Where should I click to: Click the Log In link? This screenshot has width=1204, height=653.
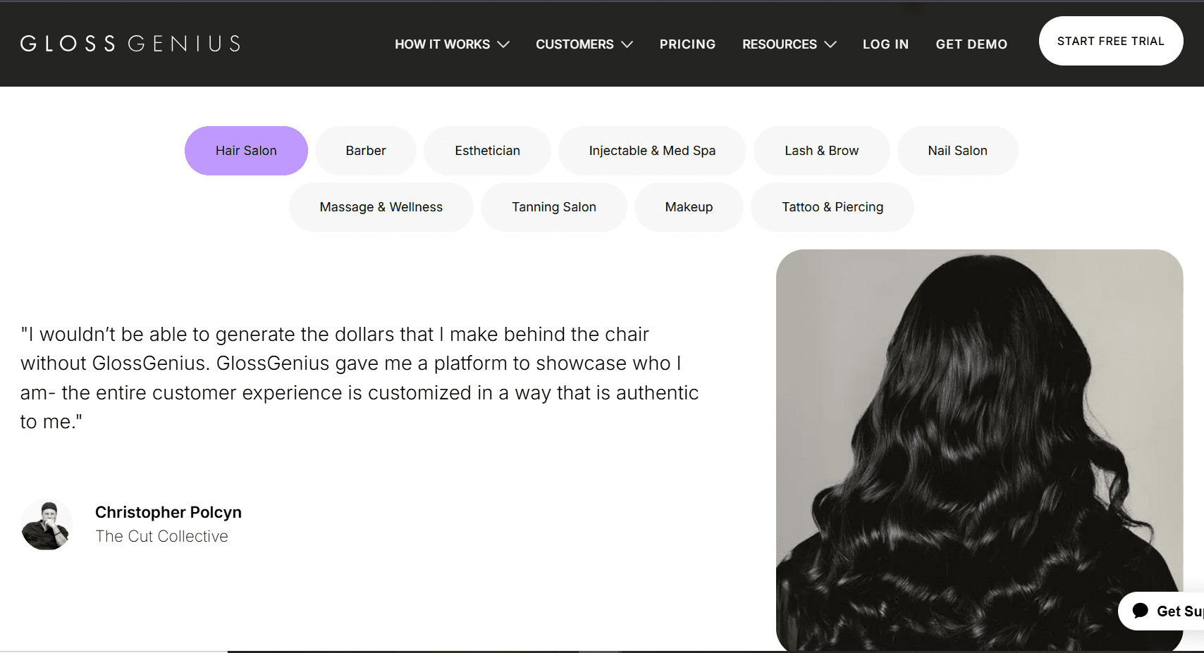click(x=885, y=44)
